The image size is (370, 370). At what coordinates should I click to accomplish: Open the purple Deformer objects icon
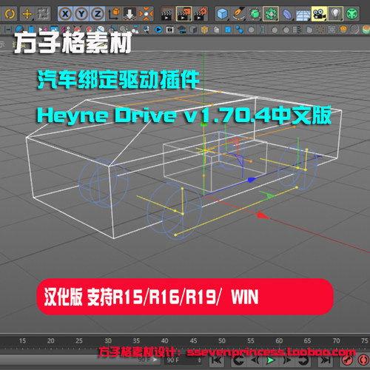point(287,14)
